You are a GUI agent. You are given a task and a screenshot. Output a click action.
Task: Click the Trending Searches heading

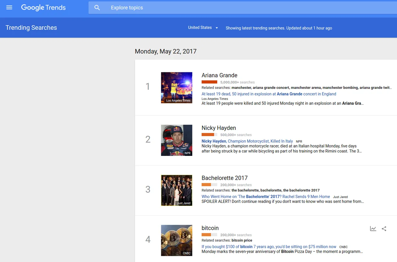click(31, 28)
